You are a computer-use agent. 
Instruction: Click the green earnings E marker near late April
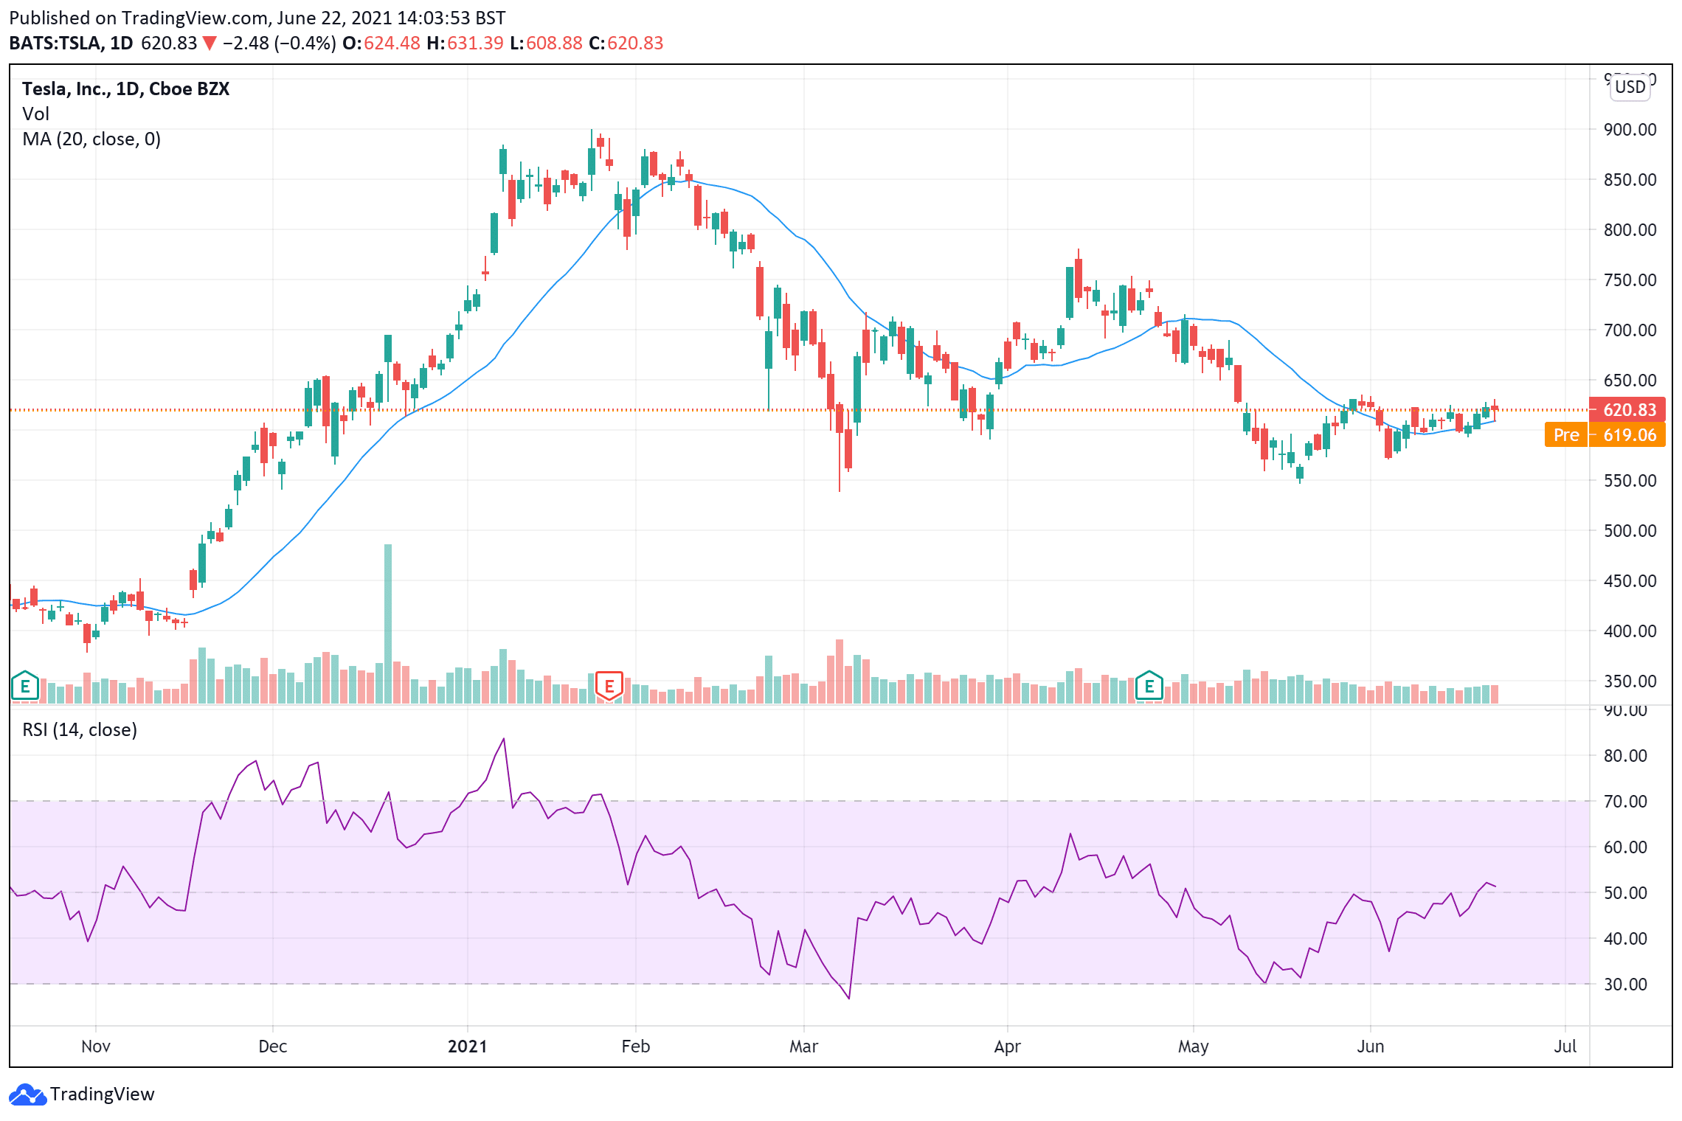click(1149, 686)
